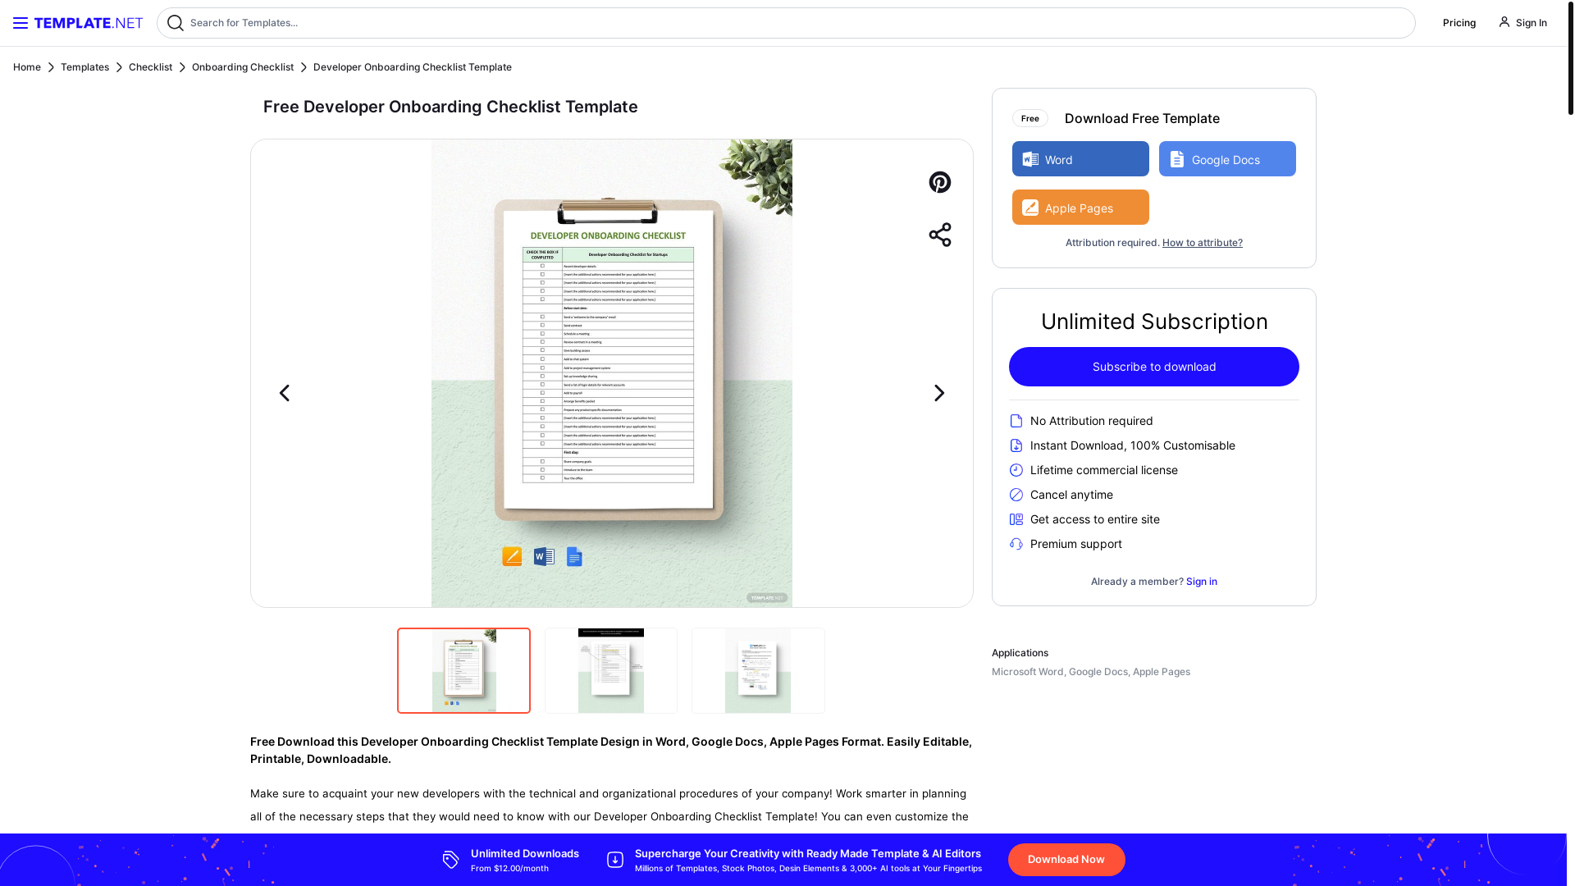Select third preview thumbnail
Viewport: 1575px width, 886px height.
coord(758,671)
